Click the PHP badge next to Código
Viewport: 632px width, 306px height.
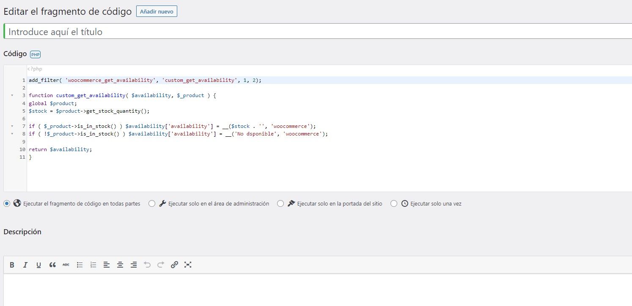(35, 54)
